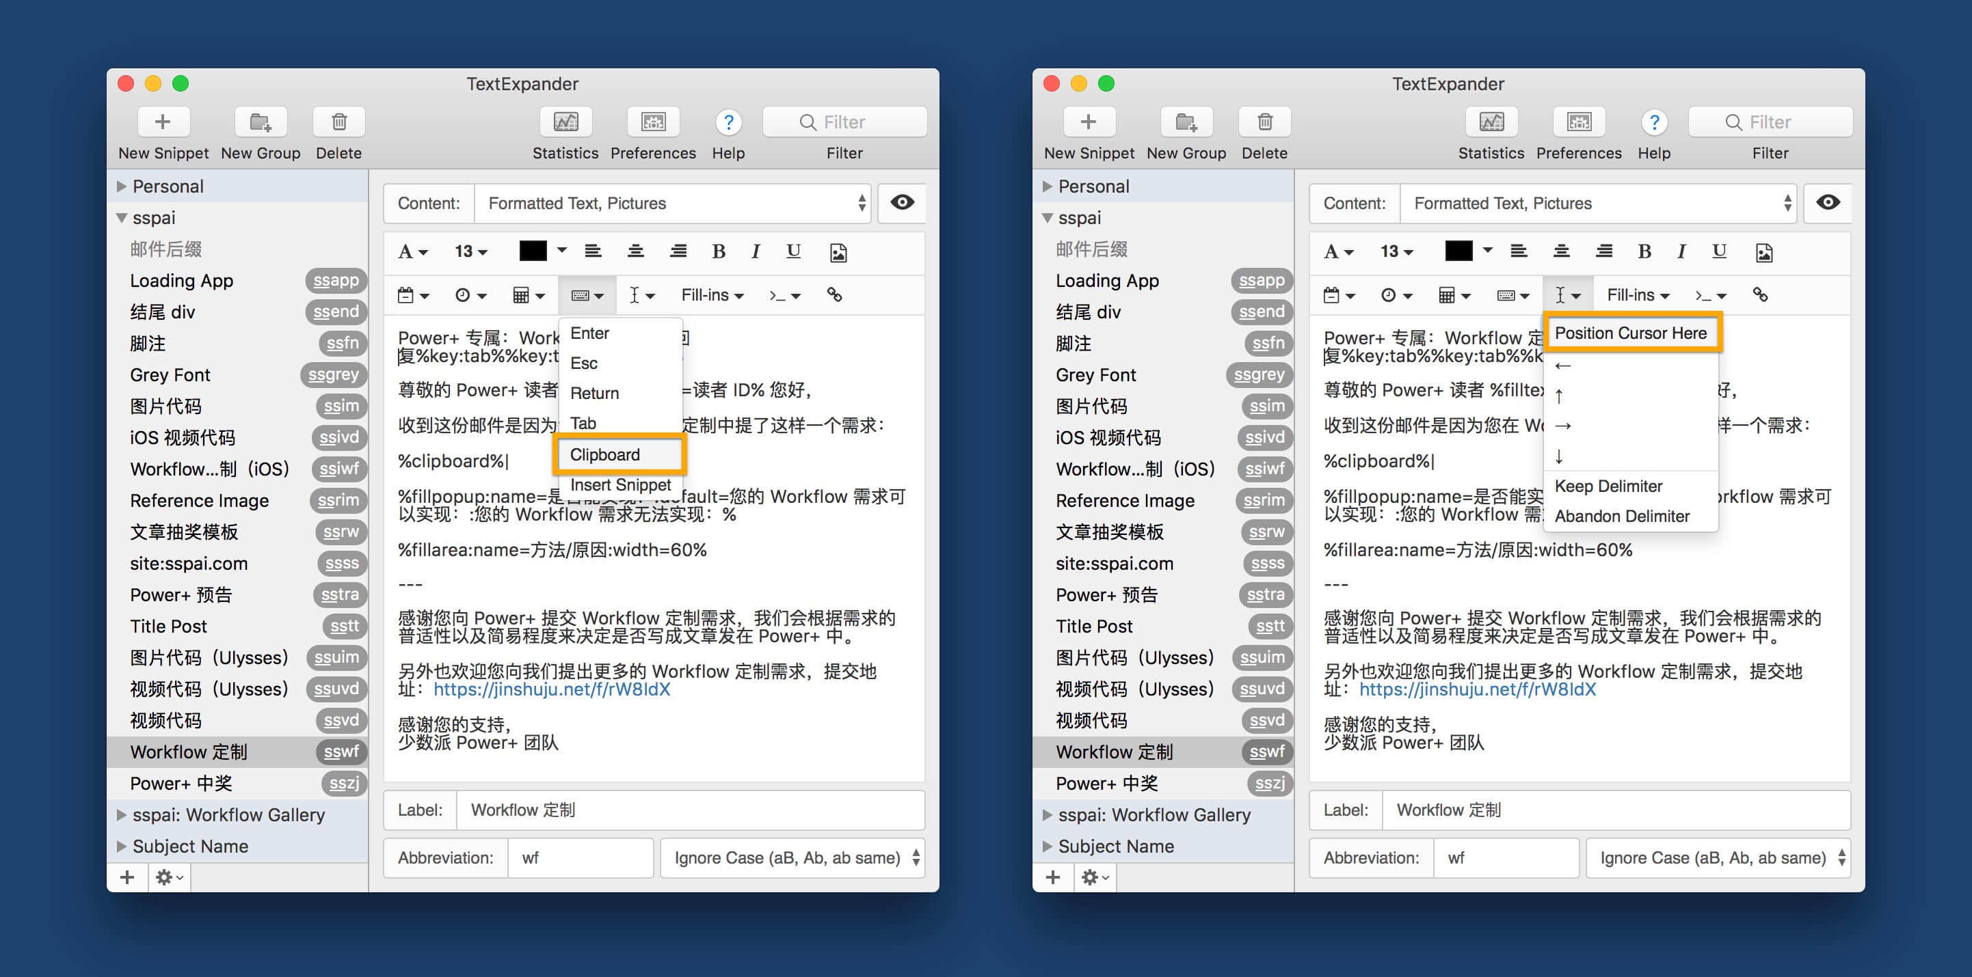Click the link icon in right window editor toolbar
1972x977 pixels.
[1760, 294]
